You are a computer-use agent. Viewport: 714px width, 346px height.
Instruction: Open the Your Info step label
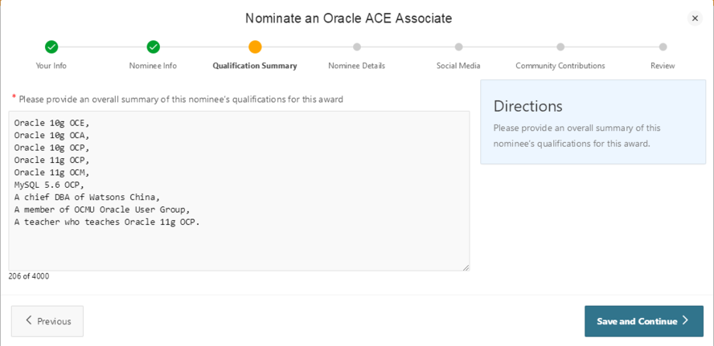pos(51,66)
